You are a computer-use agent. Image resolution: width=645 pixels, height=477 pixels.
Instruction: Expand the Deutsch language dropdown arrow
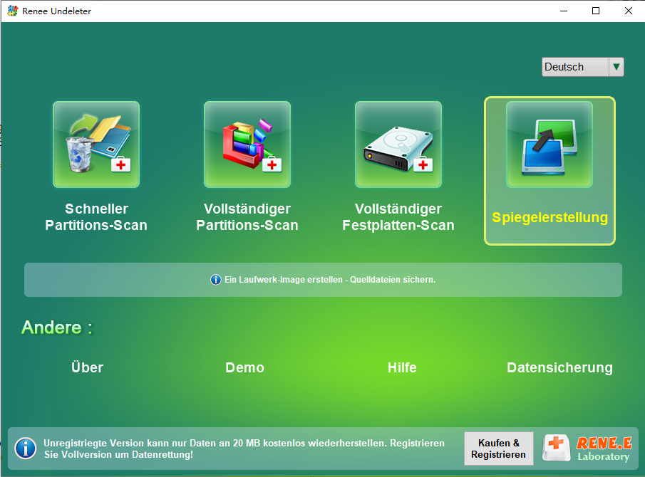tap(616, 67)
